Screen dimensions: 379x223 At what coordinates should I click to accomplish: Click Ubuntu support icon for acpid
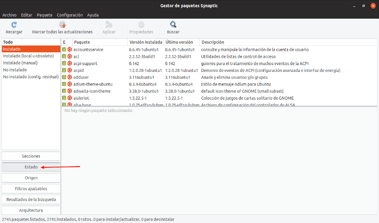[x=69, y=71]
